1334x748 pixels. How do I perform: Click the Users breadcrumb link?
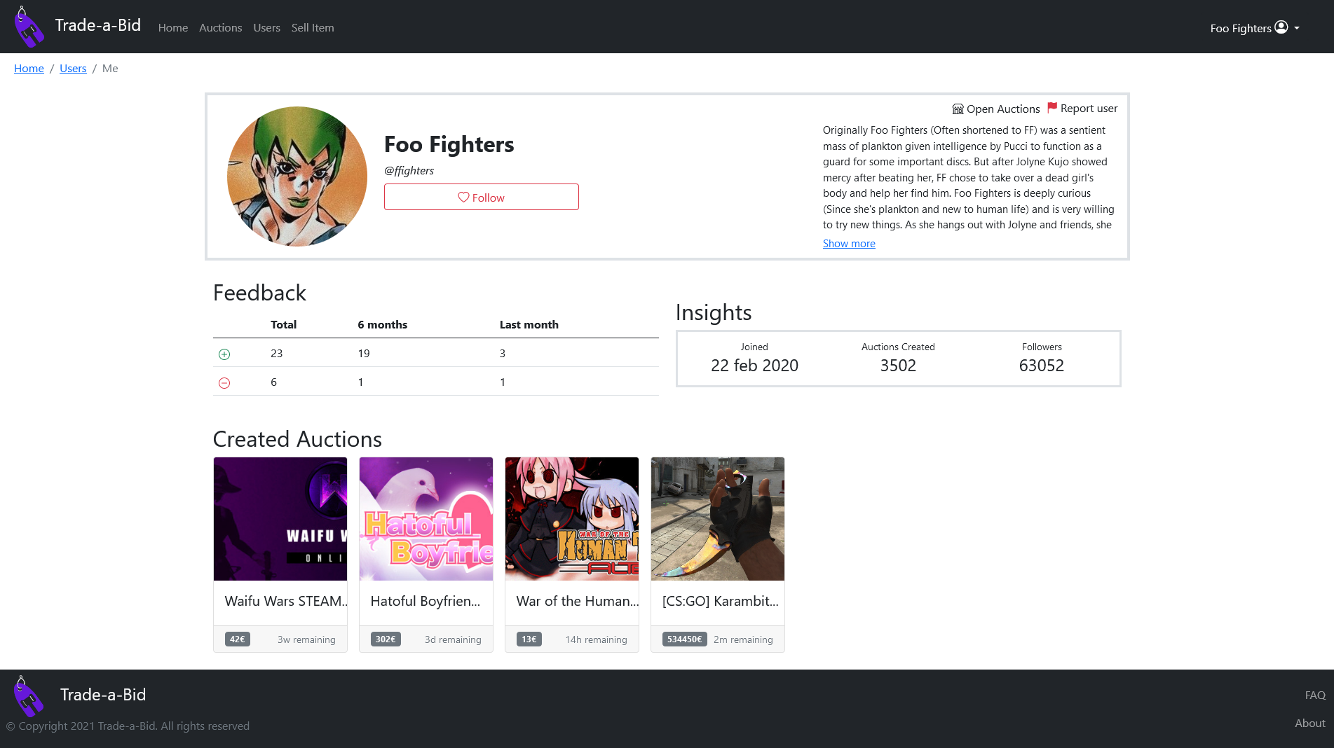pyautogui.click(x=73, y=68)
